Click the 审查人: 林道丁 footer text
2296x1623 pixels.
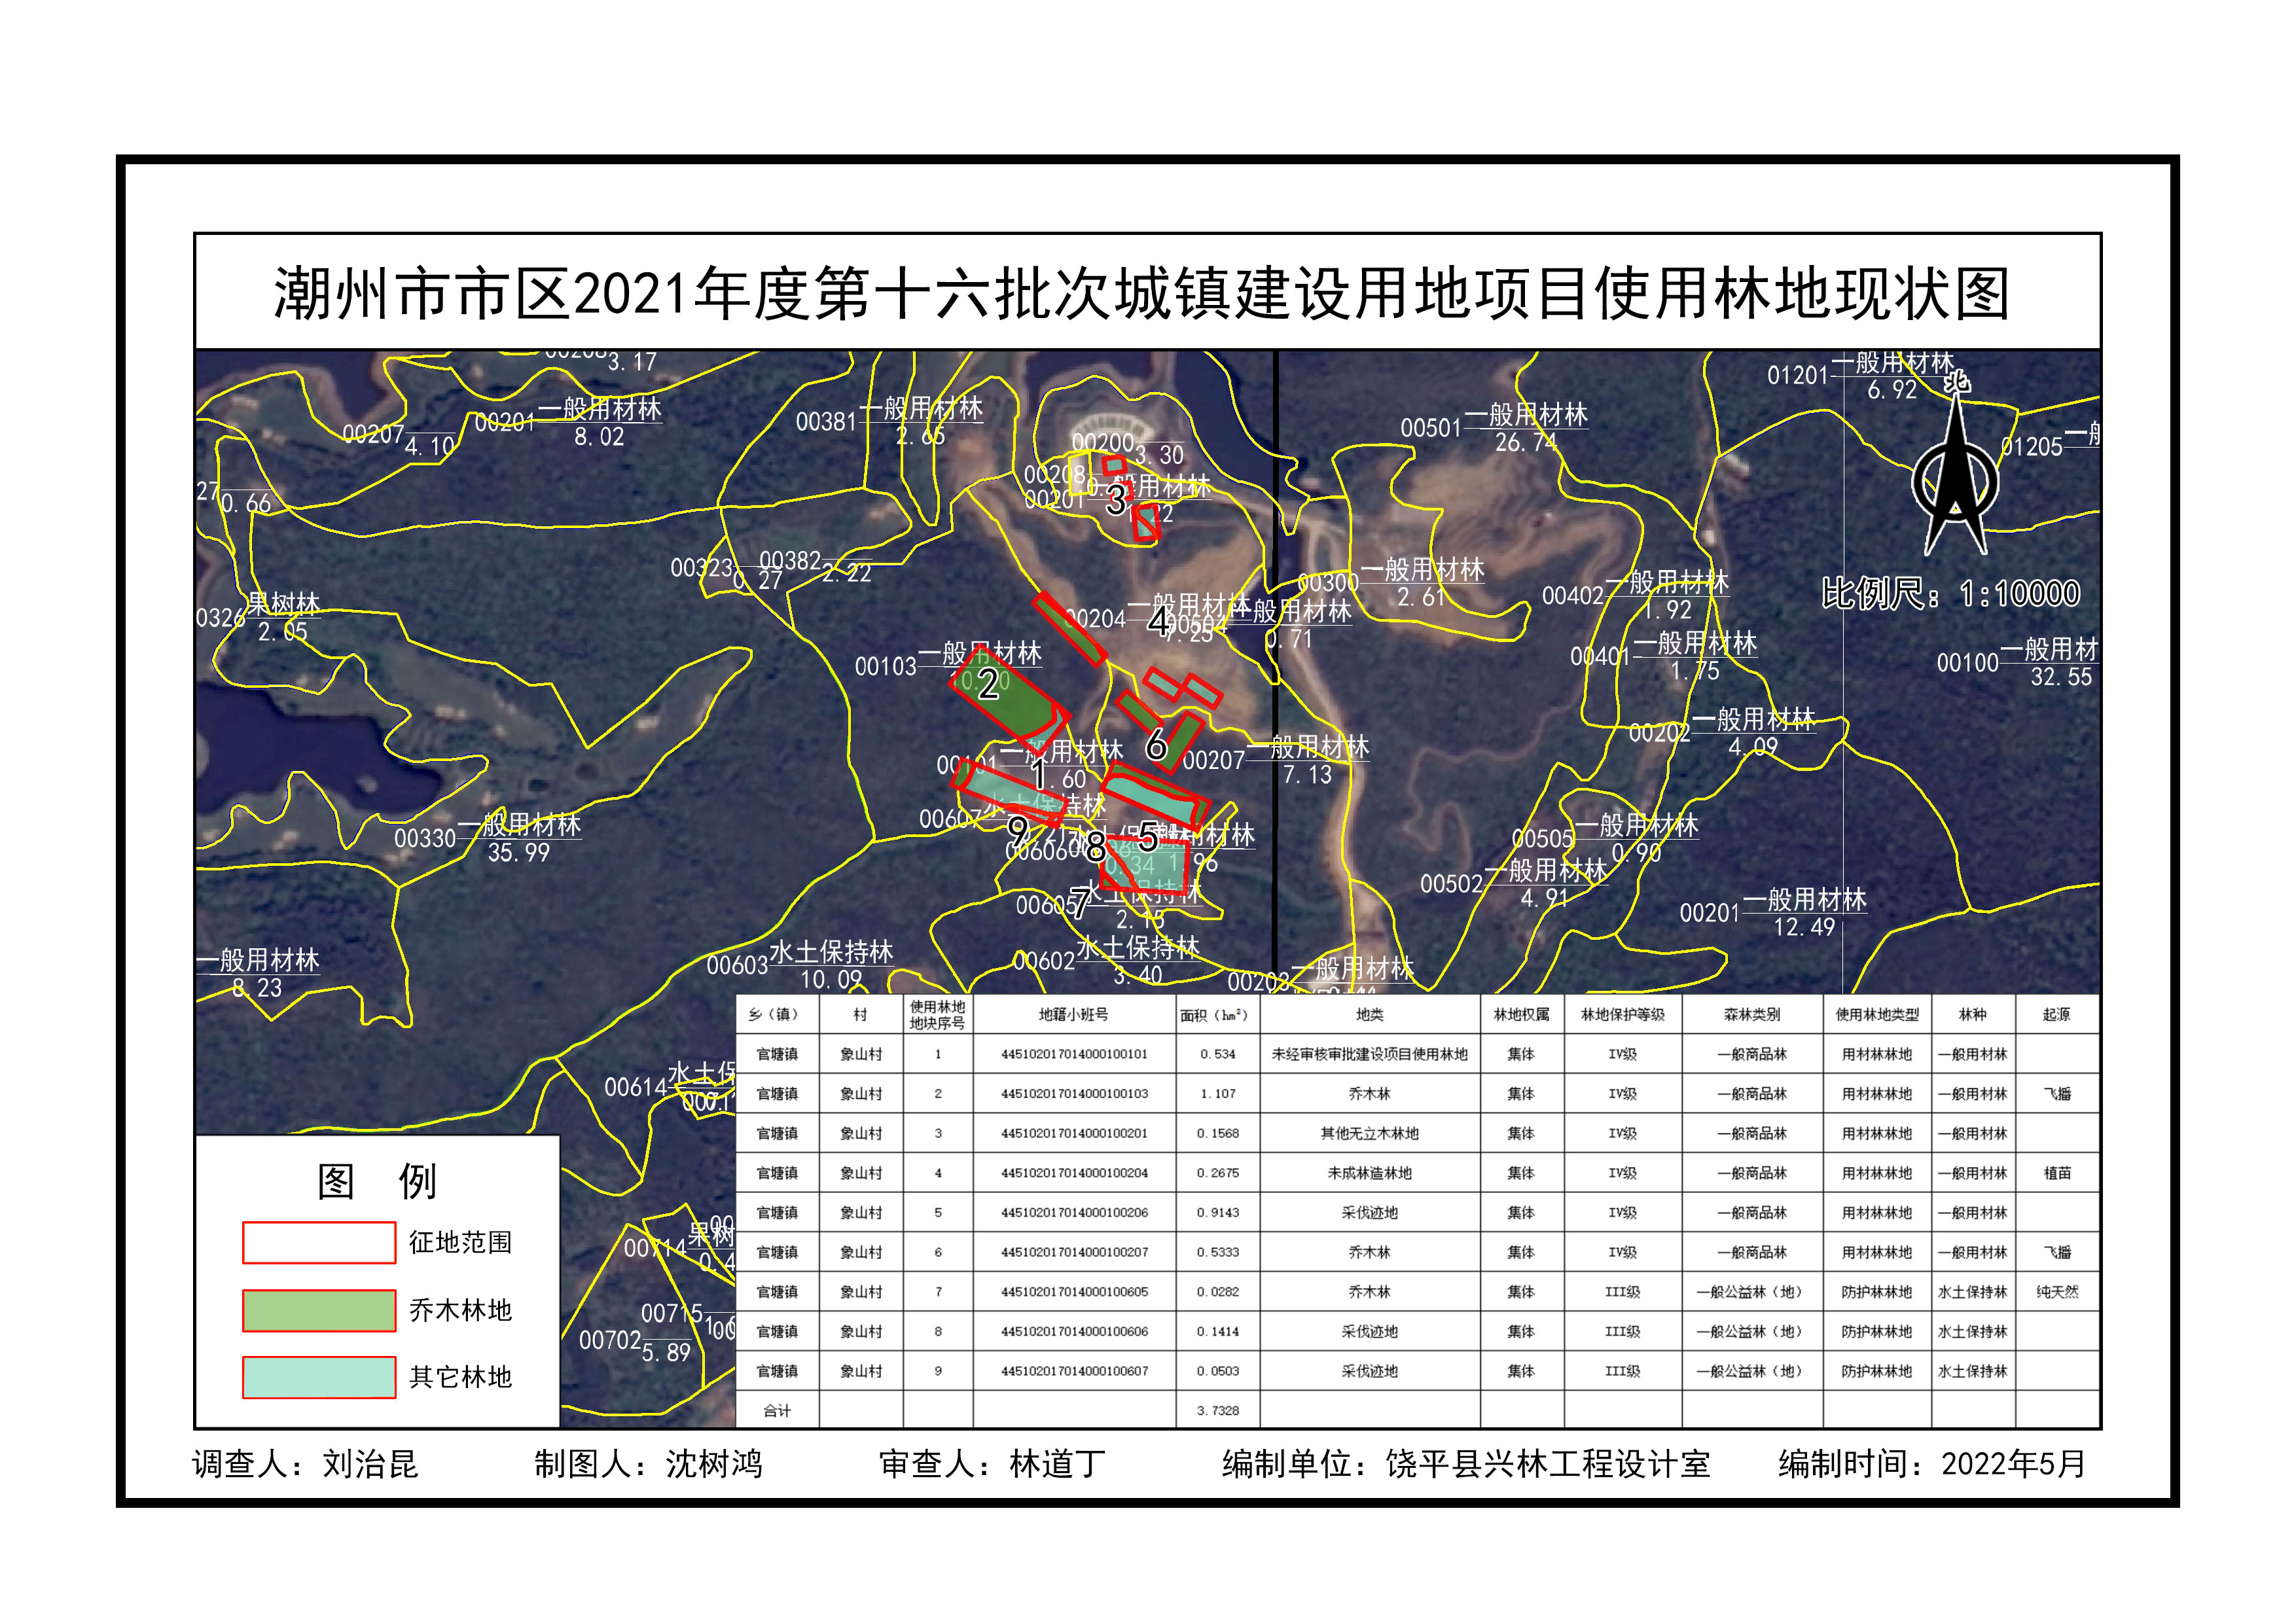click(x=992, y=1464)
